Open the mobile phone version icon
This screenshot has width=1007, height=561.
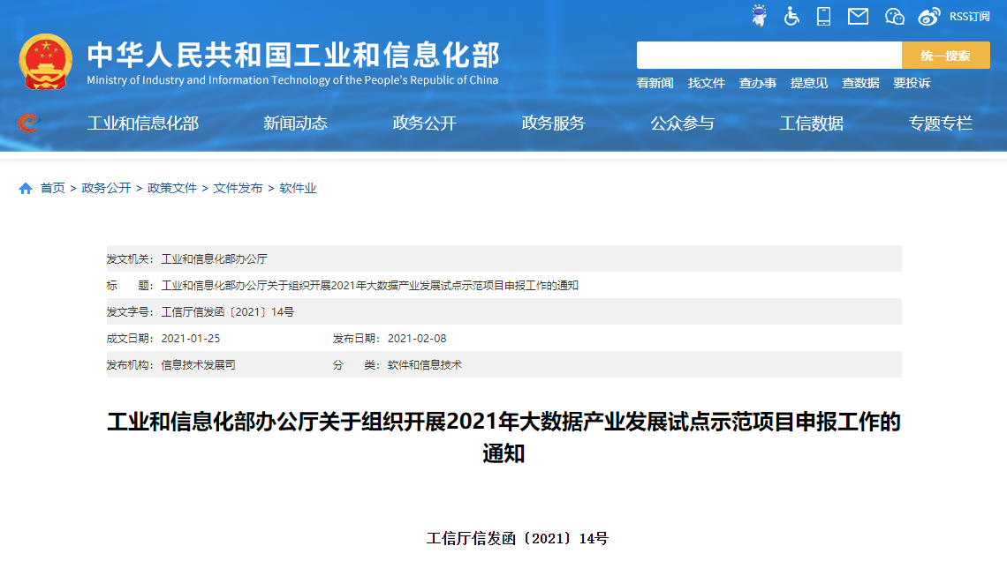pyautogui.click(x=824, y=16)
